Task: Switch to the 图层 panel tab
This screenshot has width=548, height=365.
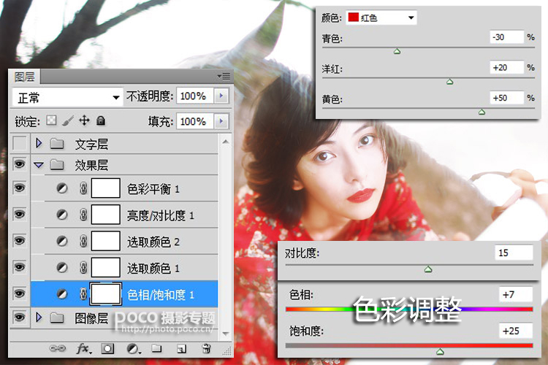Action: (24, 77)
